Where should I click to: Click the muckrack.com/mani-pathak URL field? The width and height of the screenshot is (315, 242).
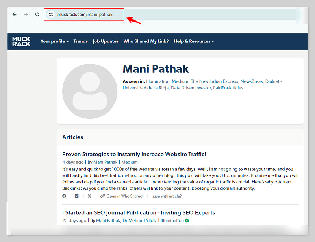point(85,15)
